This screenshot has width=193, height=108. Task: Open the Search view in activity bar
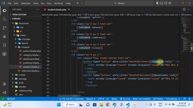(x=4, y=19)
